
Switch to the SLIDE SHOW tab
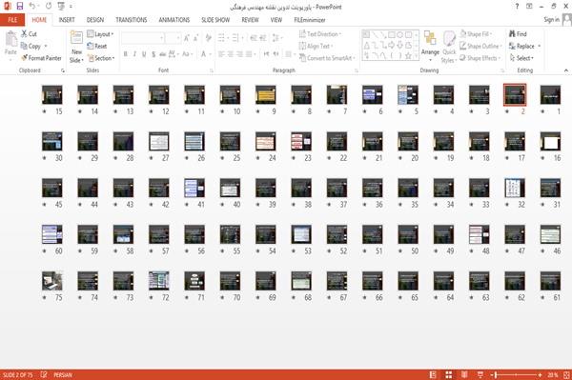coord(215,20)
